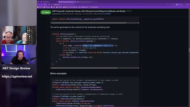190x107 pixels.
Task: Click the 'This will be generated on the runtime' sentence
Action: tap(80, 27)
